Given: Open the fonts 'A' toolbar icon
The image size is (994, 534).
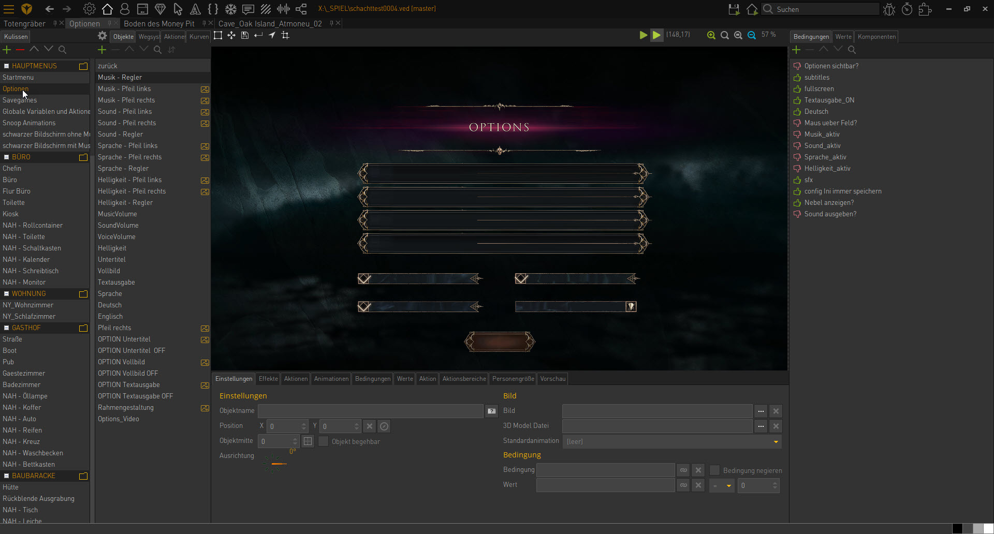Looking at the screenshot, I should click(x=195, y=9).
